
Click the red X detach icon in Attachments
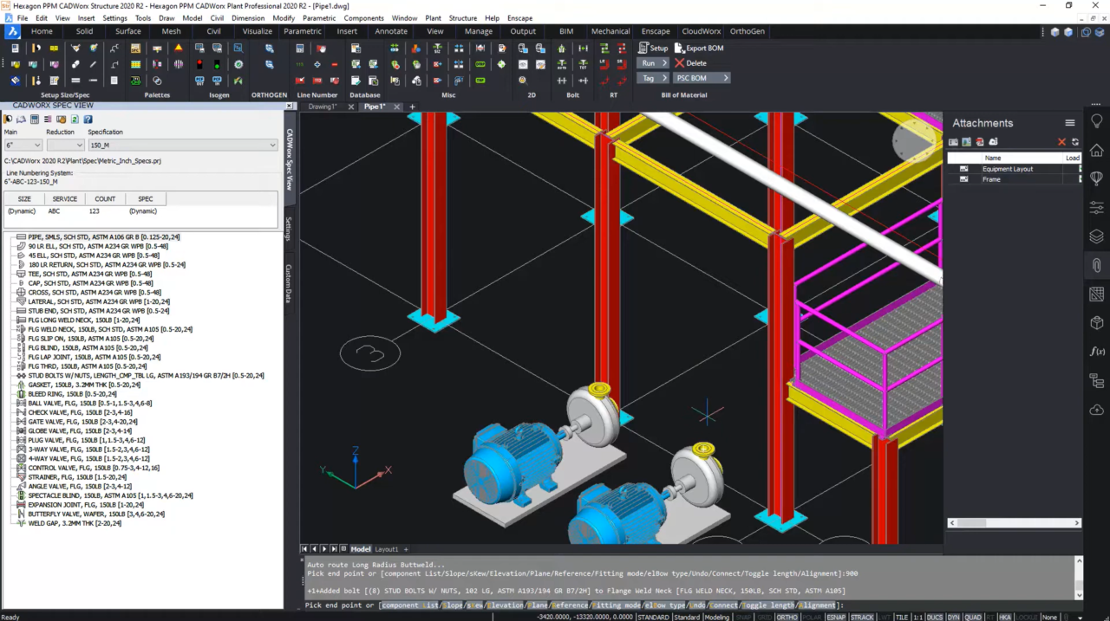coord(1061,142)
